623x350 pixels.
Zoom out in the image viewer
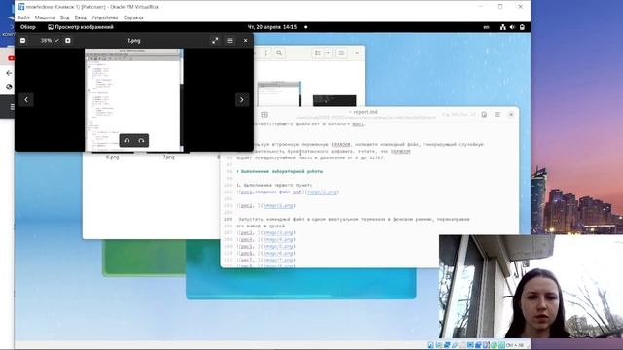[22, 41]
